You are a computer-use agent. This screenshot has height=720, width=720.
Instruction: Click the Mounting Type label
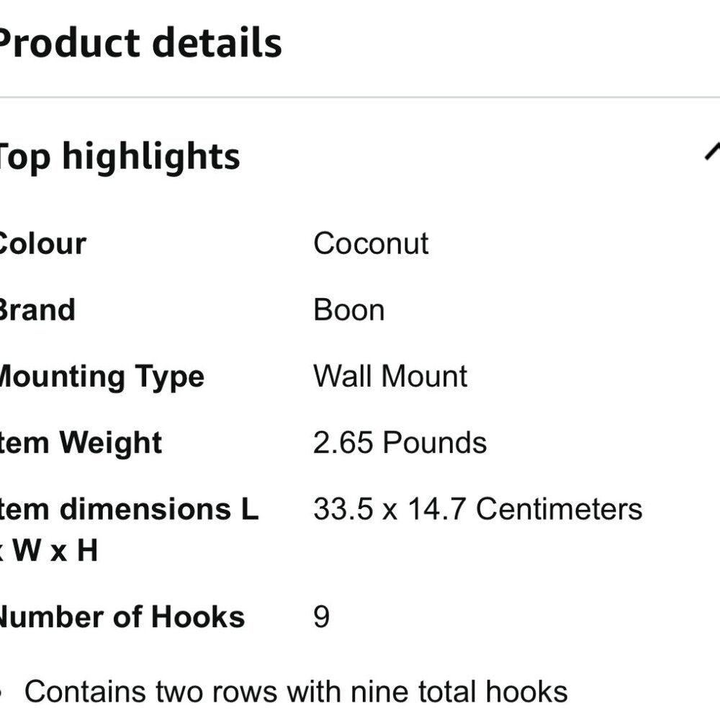[x=101, y=377]
